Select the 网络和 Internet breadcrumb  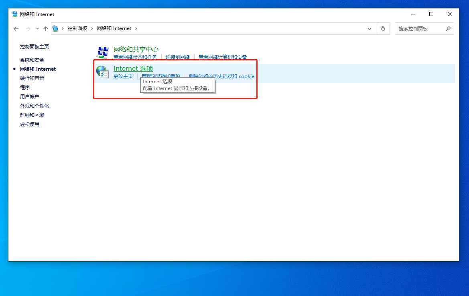[x=114, y=28]
